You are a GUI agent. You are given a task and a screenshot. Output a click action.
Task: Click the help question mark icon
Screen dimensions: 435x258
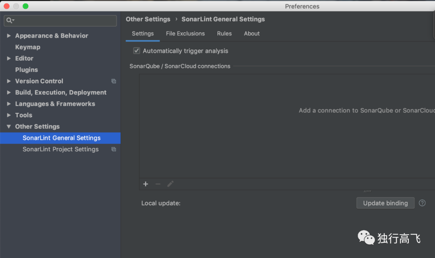[422, 203]
